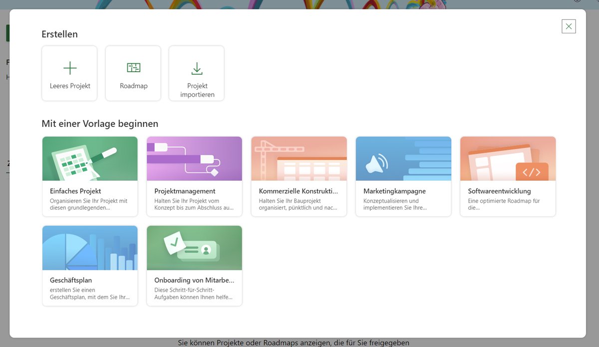
Task: Close the Erstellen dialog with X
Action: 569,26
